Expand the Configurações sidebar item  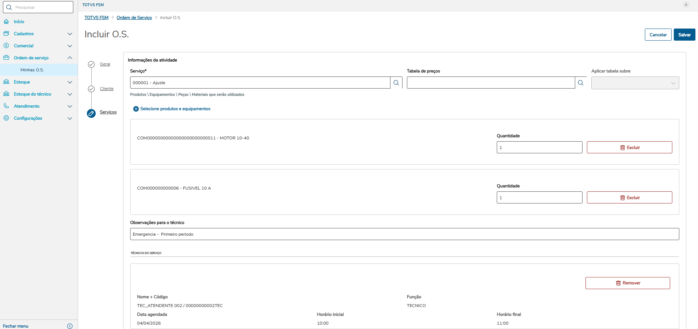pos(70,118)
